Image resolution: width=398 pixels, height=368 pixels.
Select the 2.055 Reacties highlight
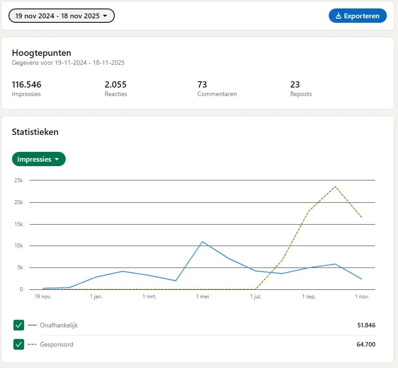(x=116, y=88)
